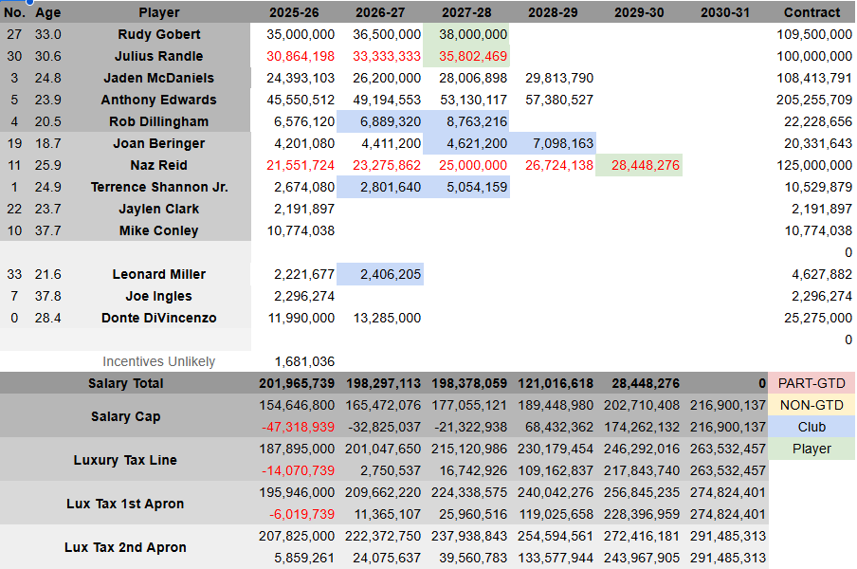Screen dimensions: 857x569
Task: Select the 187,895,000 luxury tax cell
Action: coord(294,449)
